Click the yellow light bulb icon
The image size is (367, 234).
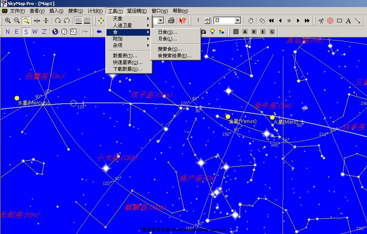212,31
